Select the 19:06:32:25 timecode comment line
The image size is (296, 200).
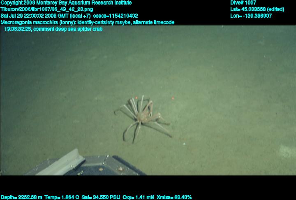53,29
